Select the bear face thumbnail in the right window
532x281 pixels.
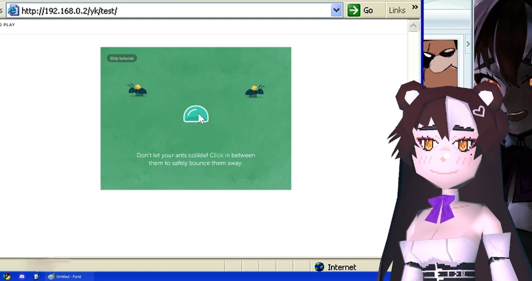440,63
